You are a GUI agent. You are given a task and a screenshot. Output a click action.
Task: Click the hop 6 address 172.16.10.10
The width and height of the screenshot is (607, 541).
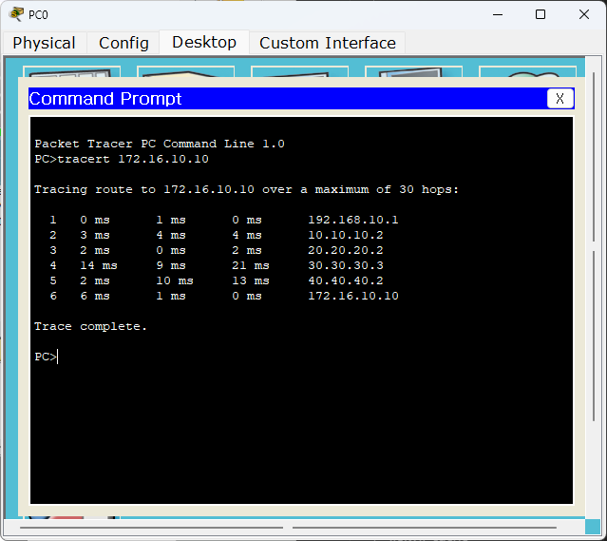tap(353, 296)
